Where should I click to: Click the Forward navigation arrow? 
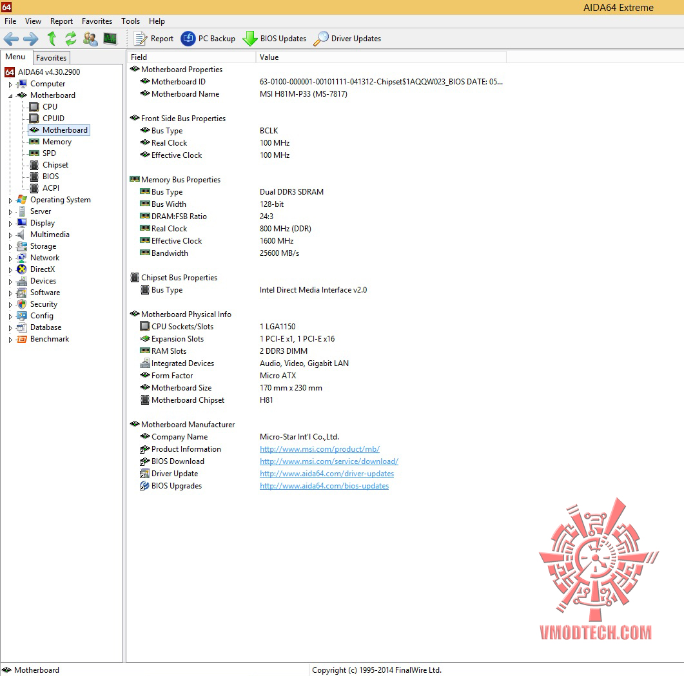click(x=30, y=39)
